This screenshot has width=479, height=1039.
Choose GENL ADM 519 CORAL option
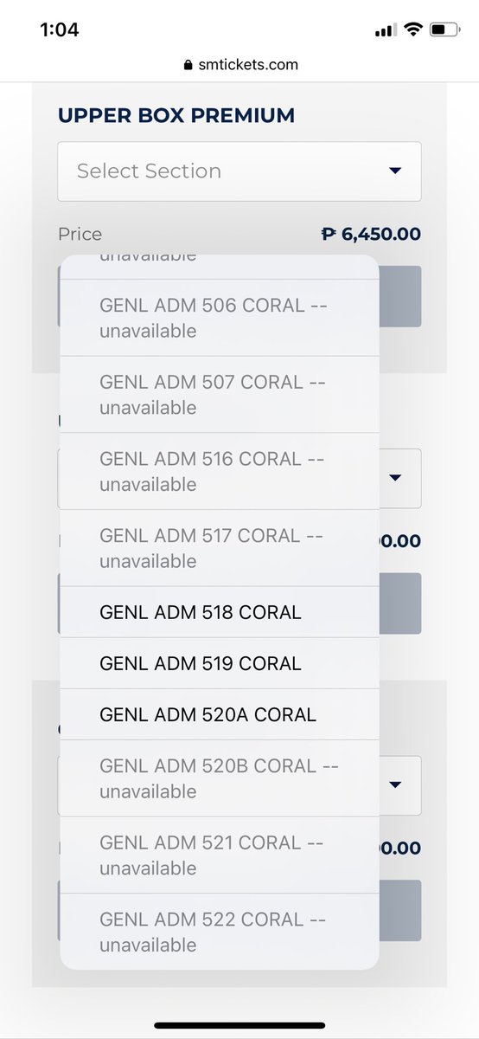pyautogui.click(x=219, y=663)
